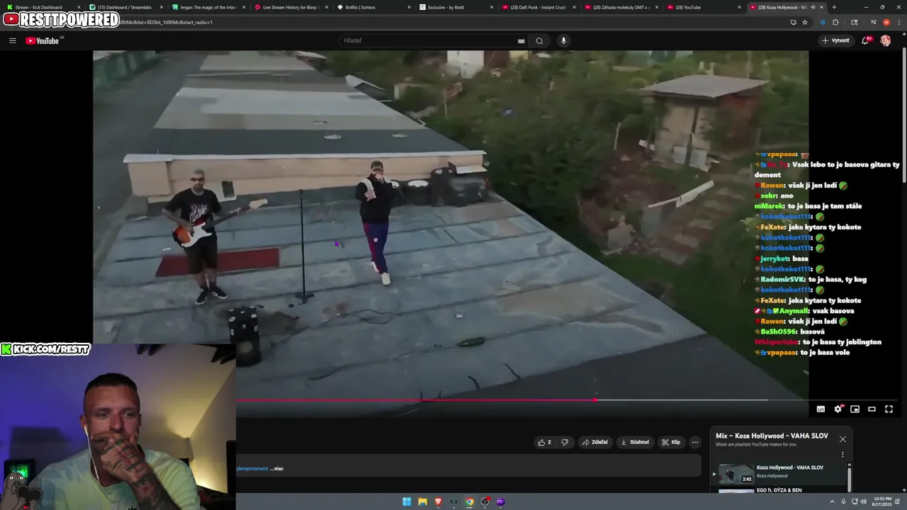Viewport: 907px width, 510px height.
Task: Toggle subtitles in the player
Action: [x=821, y=409]
